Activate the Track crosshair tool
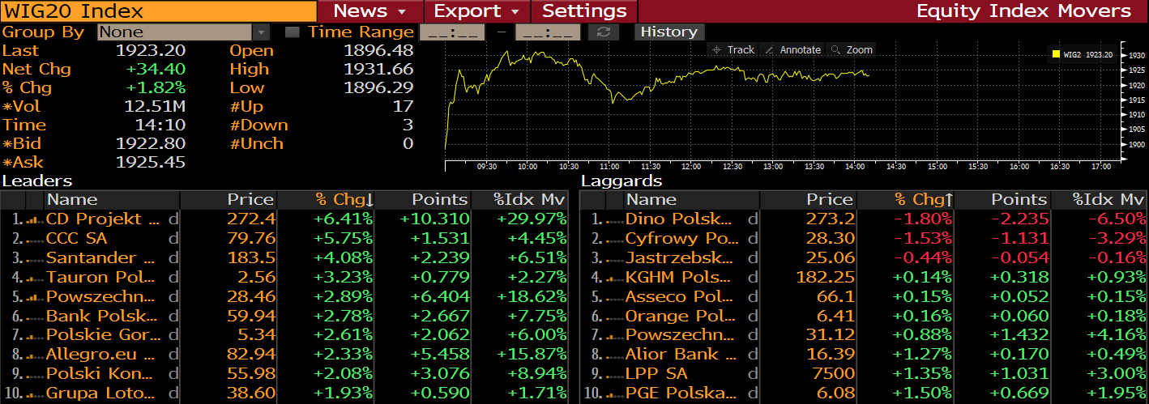Screen dimensions: 1149x404 (733, 50)
